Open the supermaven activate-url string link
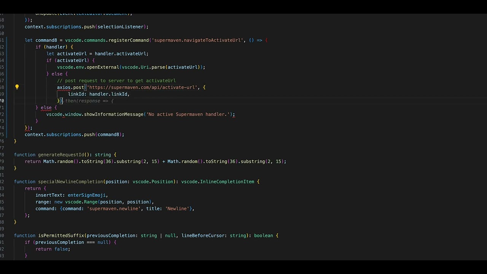Screen dimensions: 487x274 [x=142, y=87]
